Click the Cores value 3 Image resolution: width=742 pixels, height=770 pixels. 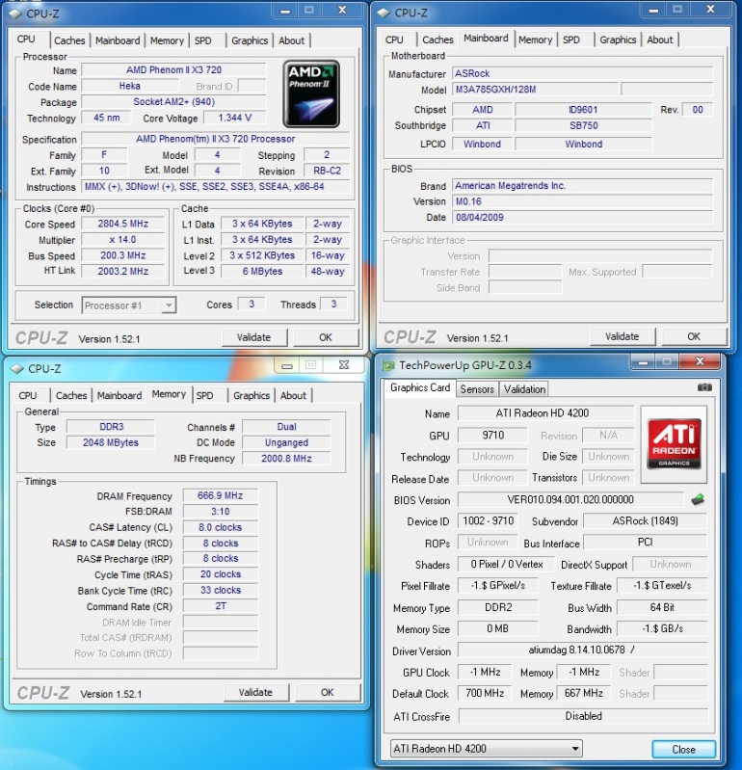(x=252, y=305)
